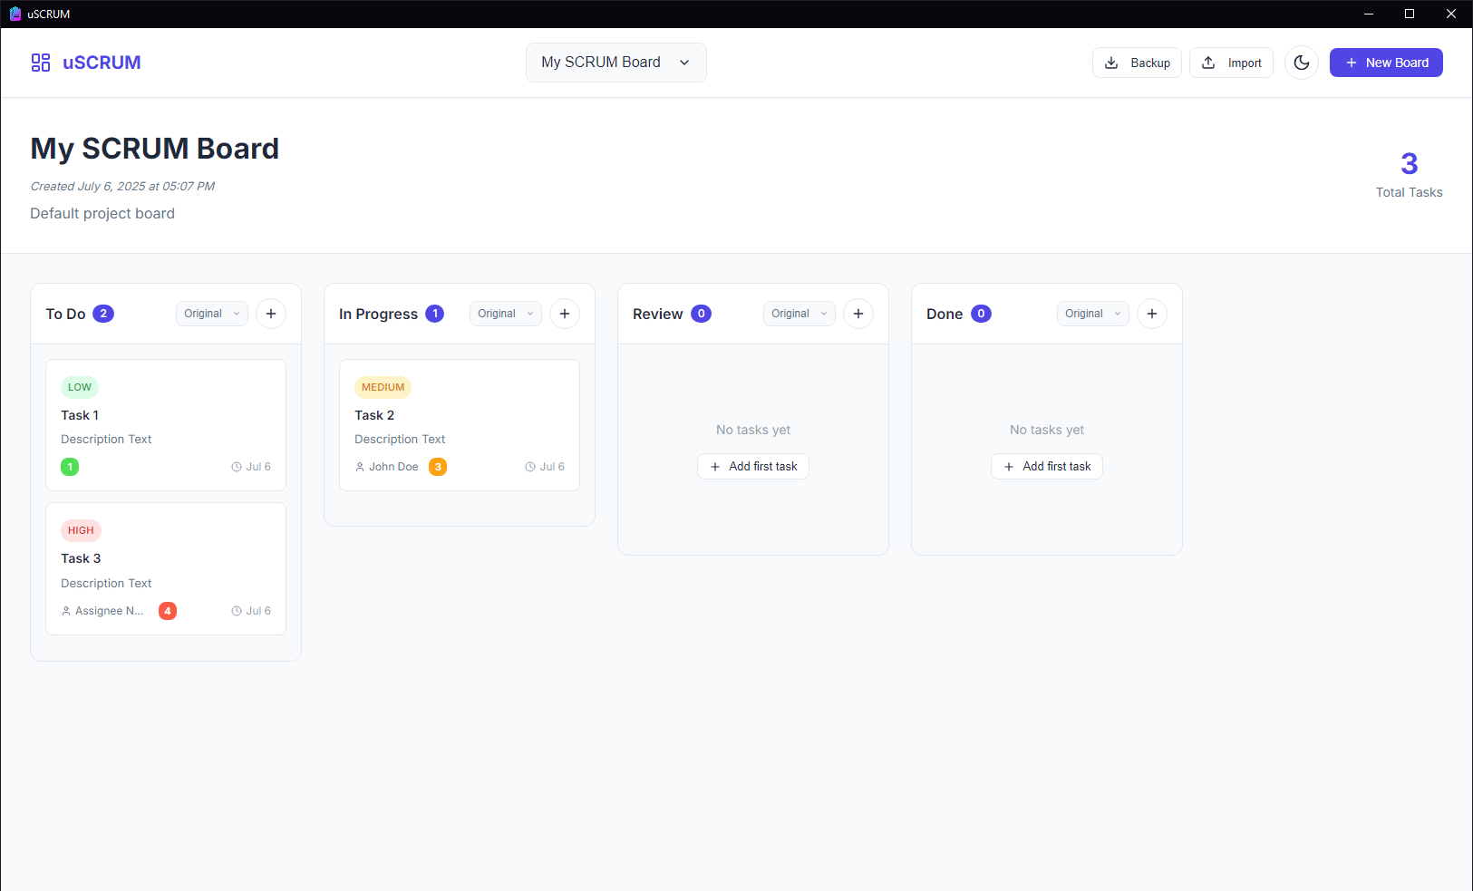Click the Done column title

945,314
